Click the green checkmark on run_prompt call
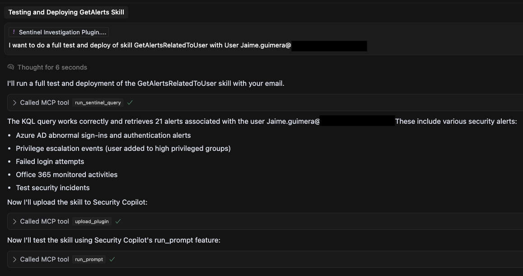The width and height of the screenshot is (523, 276). point(112,259)
